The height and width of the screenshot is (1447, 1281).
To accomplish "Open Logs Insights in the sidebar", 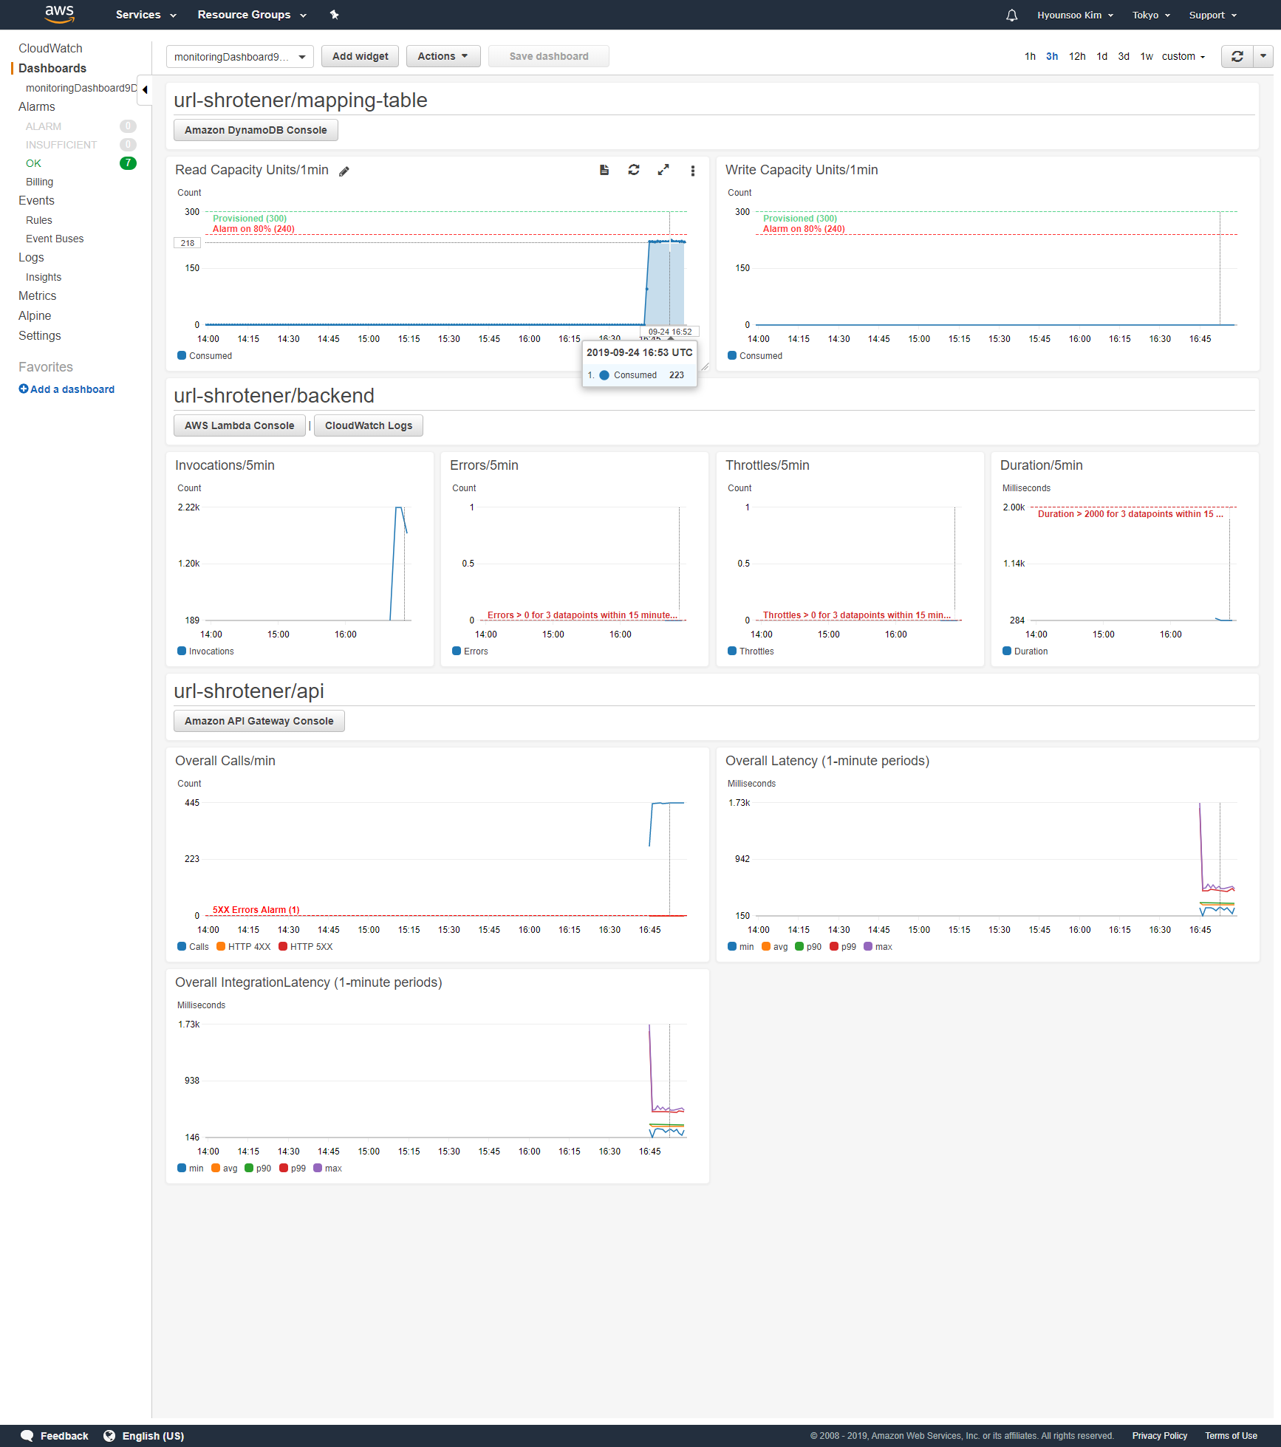I will pos(44,277).
